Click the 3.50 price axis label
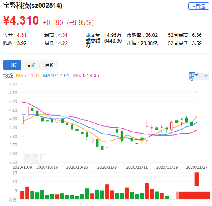 point(13,163)
